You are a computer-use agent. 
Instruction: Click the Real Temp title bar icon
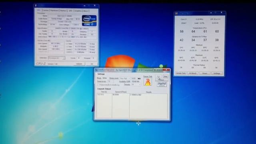click(x=176, y=13)
